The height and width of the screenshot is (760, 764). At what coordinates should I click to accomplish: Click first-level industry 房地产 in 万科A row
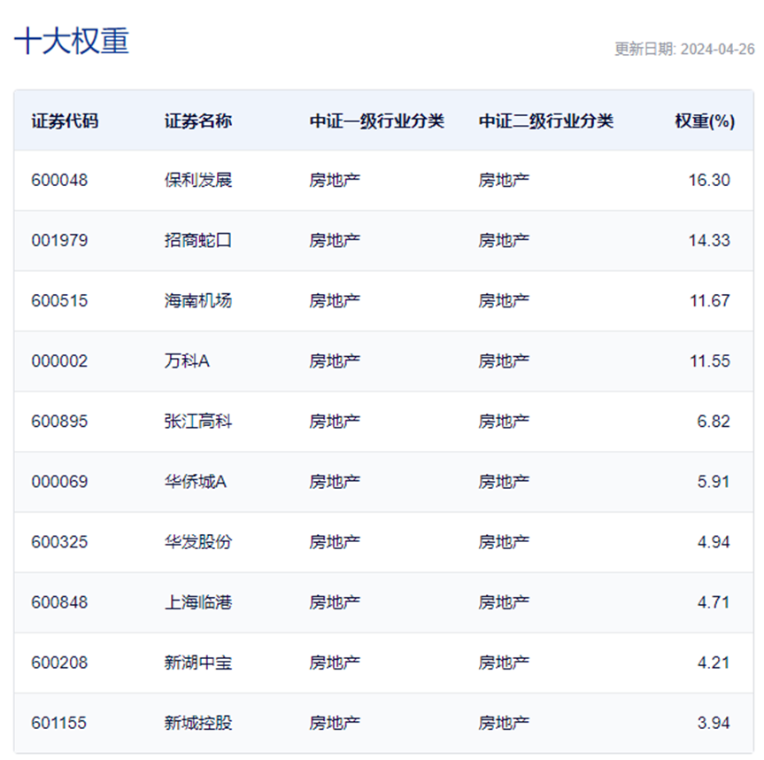(x=335, y=361)
